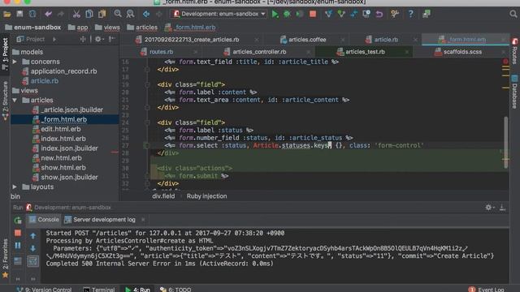
Task: Fold the div block at line 19
Action: point(147,84)
